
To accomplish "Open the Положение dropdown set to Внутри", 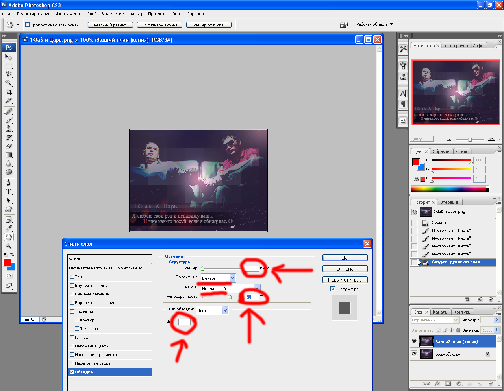I will point(232,278).
